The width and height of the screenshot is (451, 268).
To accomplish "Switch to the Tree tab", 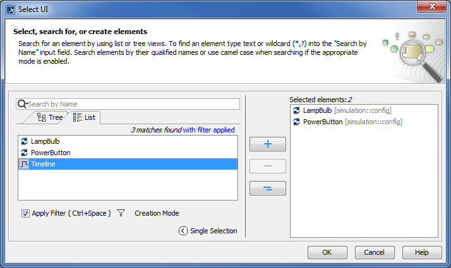I will click(x=50, y=117).
